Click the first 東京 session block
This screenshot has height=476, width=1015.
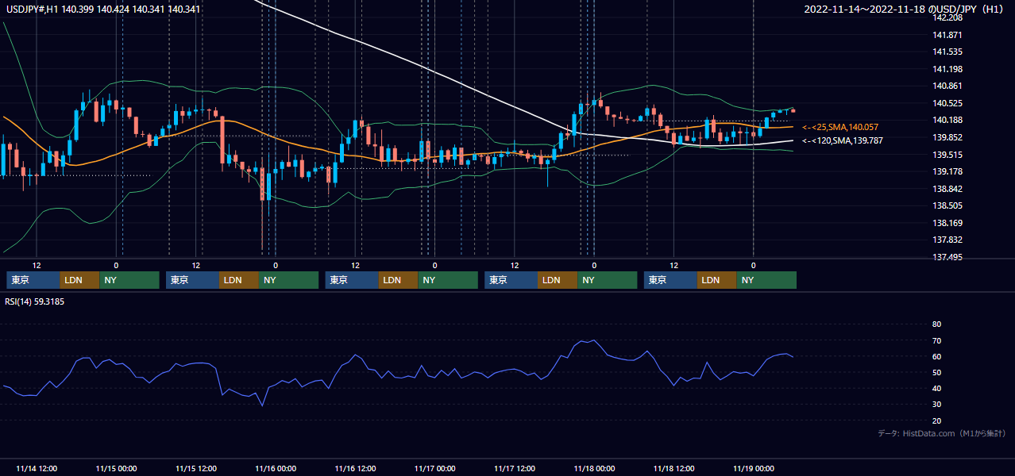[x=33, y=280]
